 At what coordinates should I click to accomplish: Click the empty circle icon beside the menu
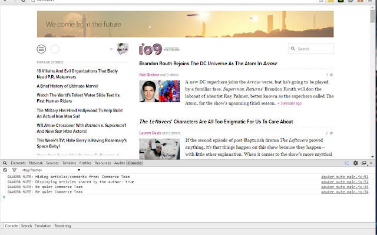pos(55,49)
